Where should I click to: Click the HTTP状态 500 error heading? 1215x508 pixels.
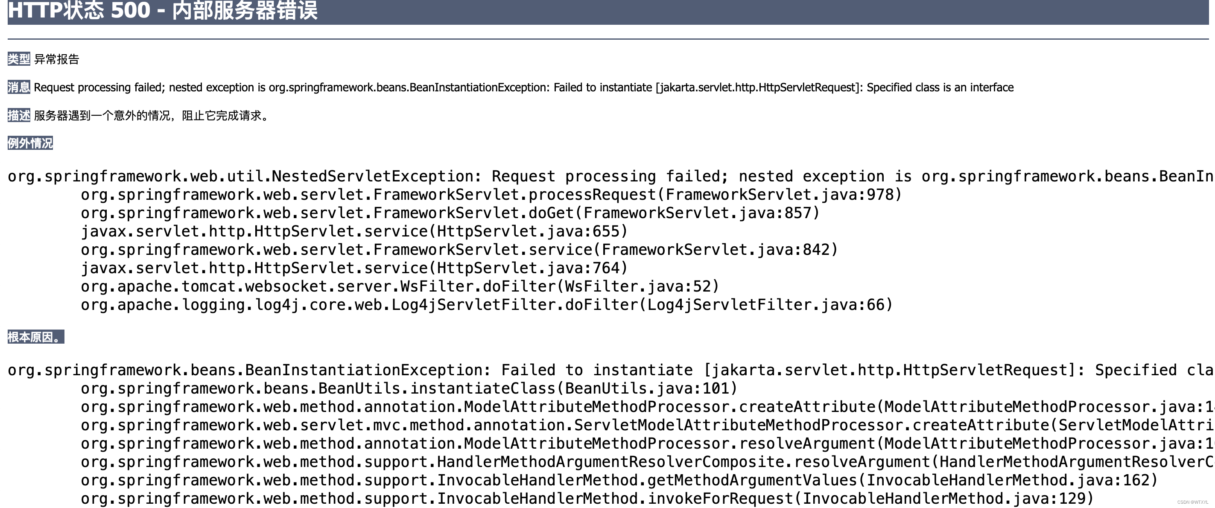pos(163,10)
